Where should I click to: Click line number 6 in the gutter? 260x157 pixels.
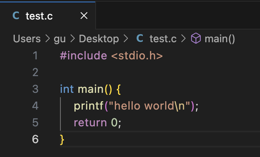pos(35,139)
